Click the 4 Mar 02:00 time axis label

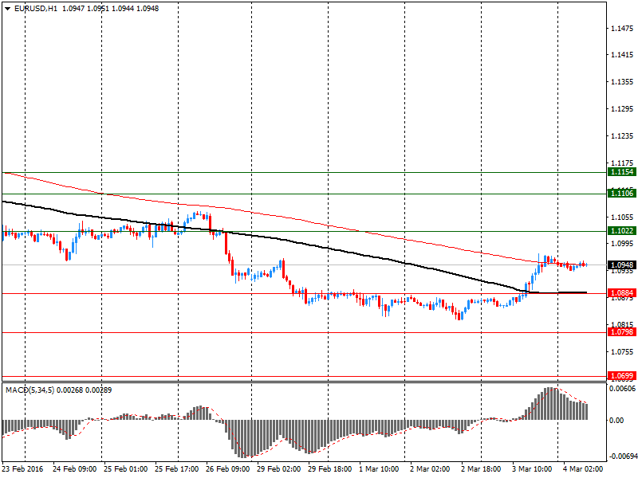point(583,469)
